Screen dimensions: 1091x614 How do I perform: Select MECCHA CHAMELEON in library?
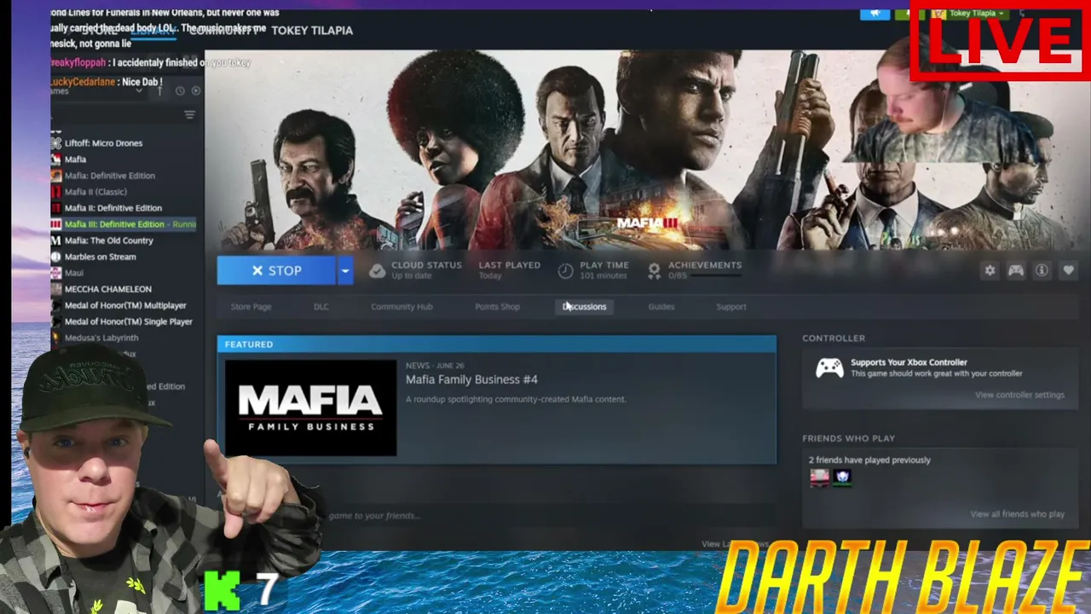[108, 289]
